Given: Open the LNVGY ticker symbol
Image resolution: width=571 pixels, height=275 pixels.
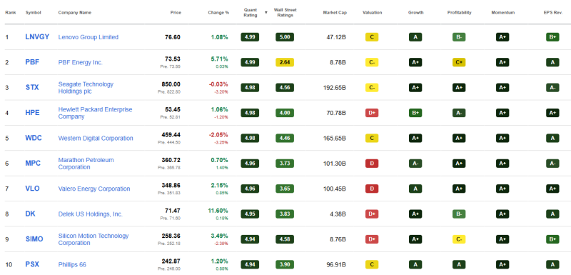Looking at the screenshot, I should [x=37, y=37].
